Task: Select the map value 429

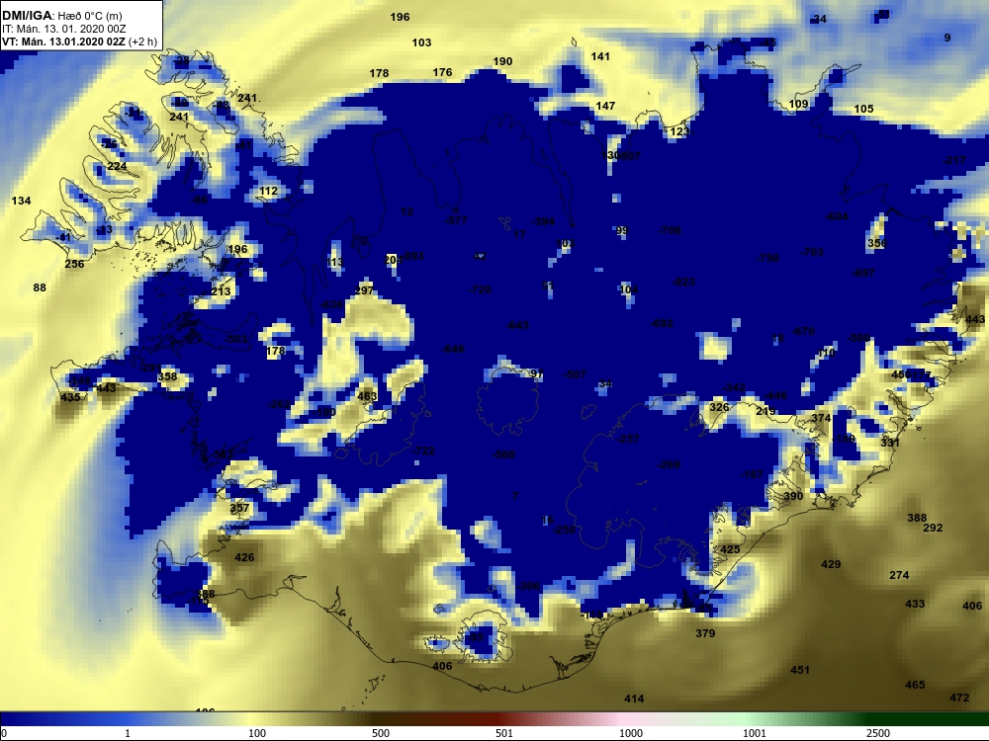Action: (x=831, y=564)
